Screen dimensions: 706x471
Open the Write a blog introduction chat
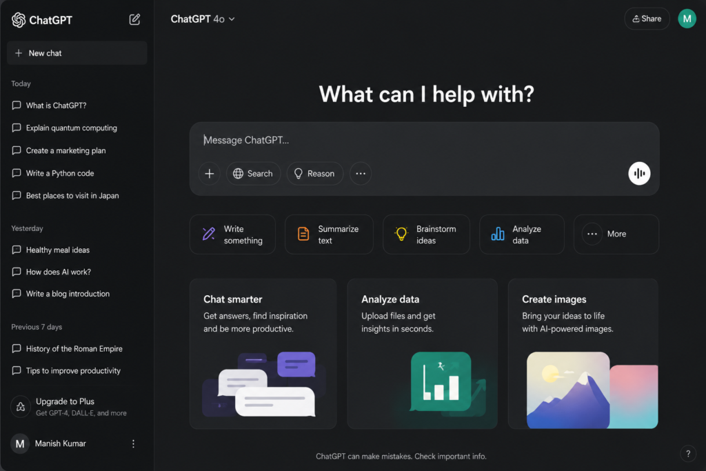(x=68, y=294)
